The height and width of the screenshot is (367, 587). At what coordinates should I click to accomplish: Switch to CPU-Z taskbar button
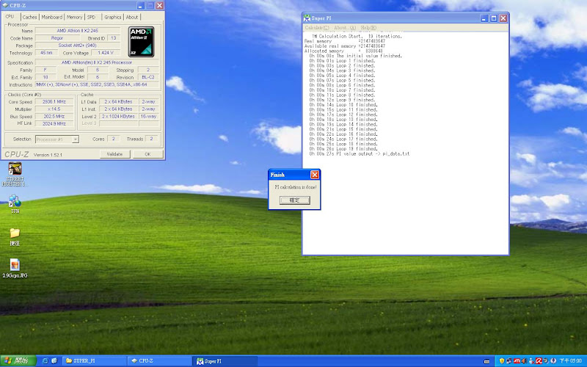pos(159,361)
